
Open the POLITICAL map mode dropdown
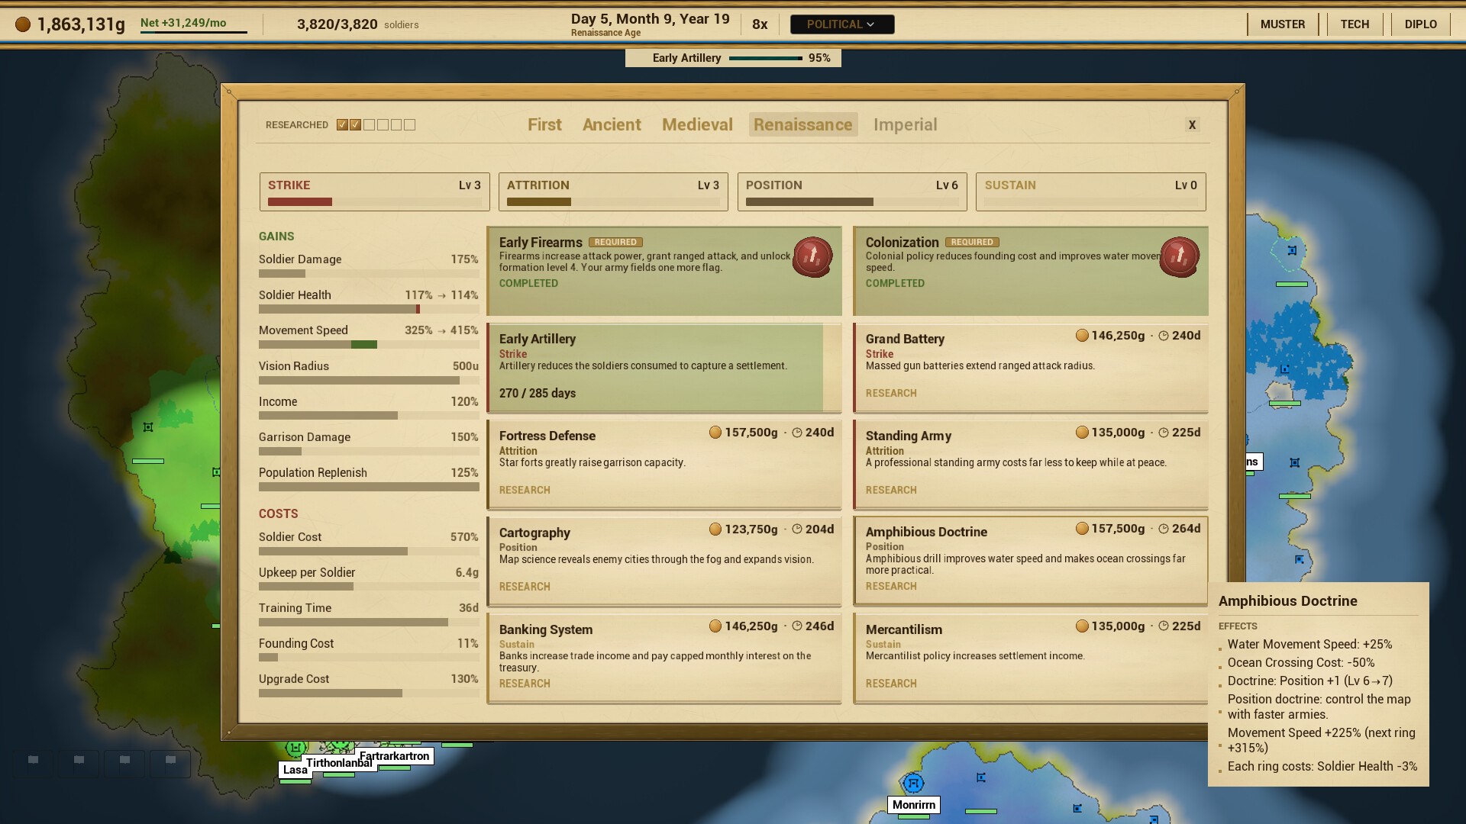point(842,24)
